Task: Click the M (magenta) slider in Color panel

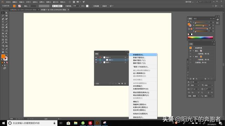Action: click(201, 25)
